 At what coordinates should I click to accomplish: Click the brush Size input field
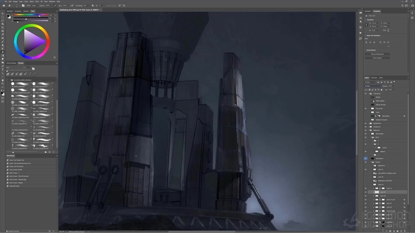coord(26,67)
